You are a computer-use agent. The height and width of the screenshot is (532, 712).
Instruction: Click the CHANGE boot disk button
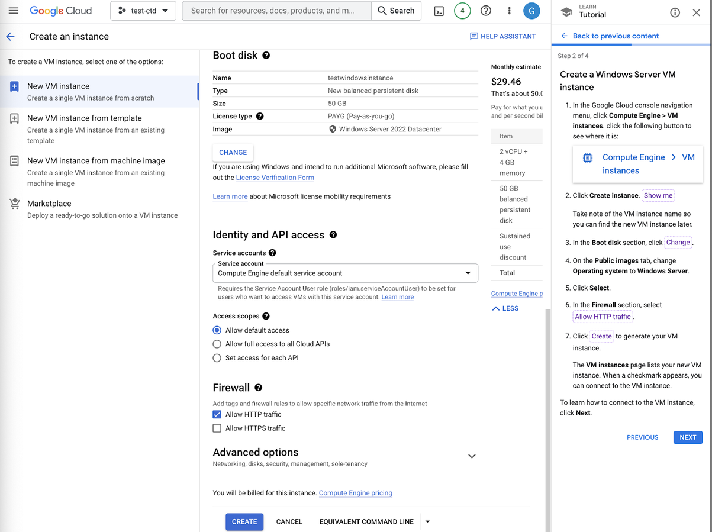click(233, 153)
